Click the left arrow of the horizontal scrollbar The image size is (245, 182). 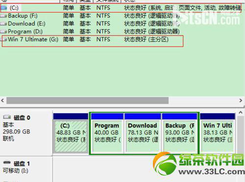click(x=2, y=100)
